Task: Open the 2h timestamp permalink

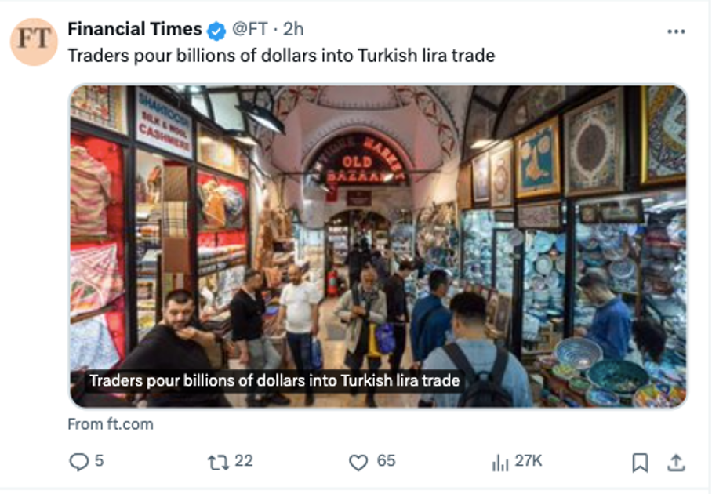Action: (x=293, y=29)
